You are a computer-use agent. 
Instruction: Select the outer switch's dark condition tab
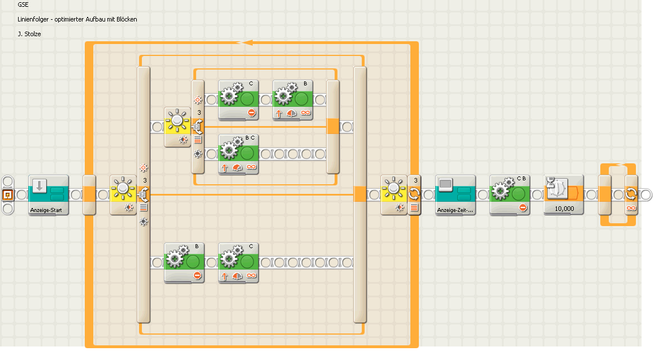coord(143,222)
